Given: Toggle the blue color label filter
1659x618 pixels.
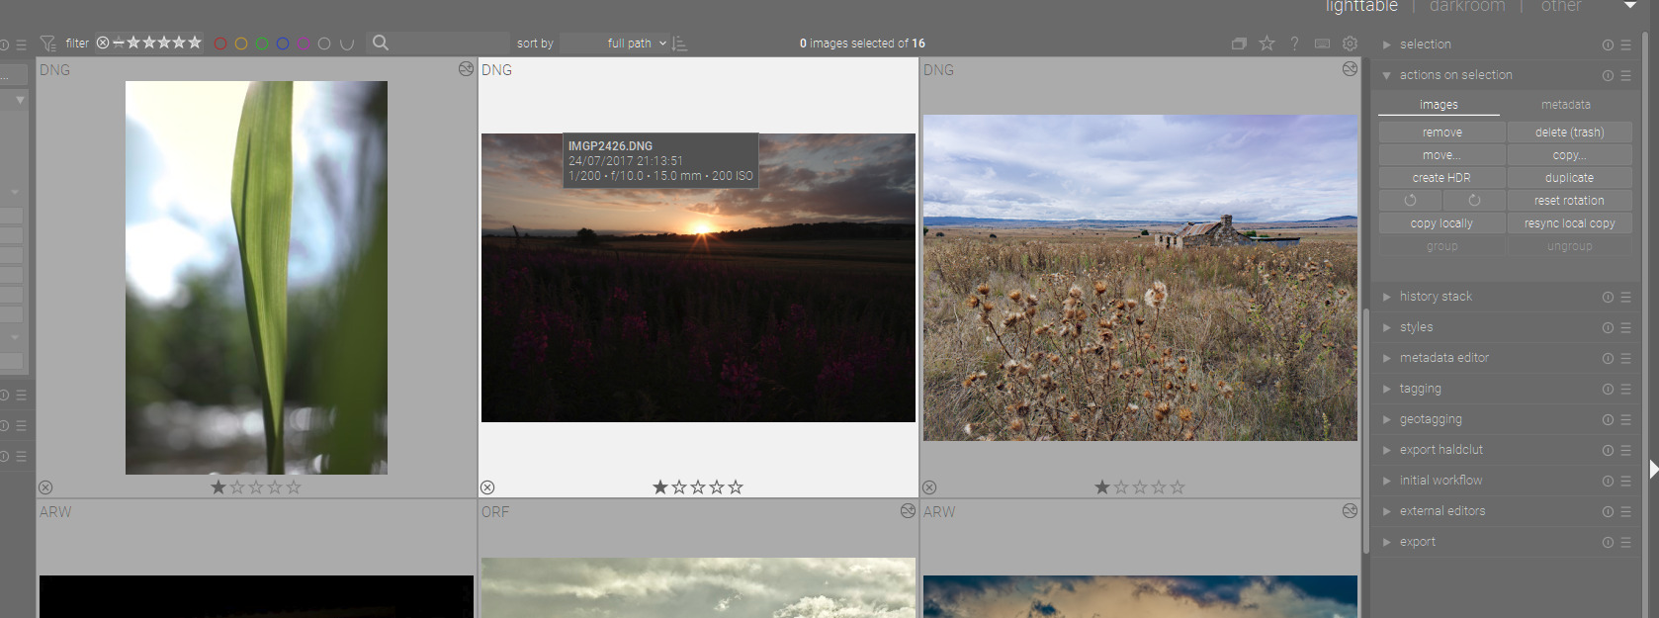Looking at the screenshot, I should pos(283,44).
